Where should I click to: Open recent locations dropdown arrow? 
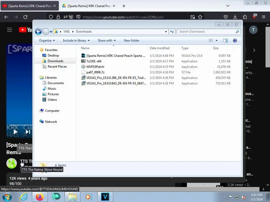(51, 32)
